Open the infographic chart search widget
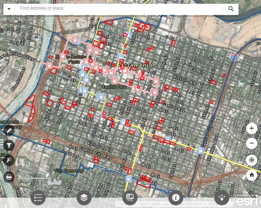Image resolution: width=261 pixels, height=208 pixels. click(x=130, y=198)
